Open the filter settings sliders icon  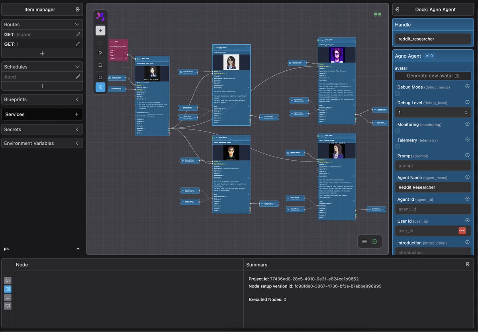click(100, 65)
